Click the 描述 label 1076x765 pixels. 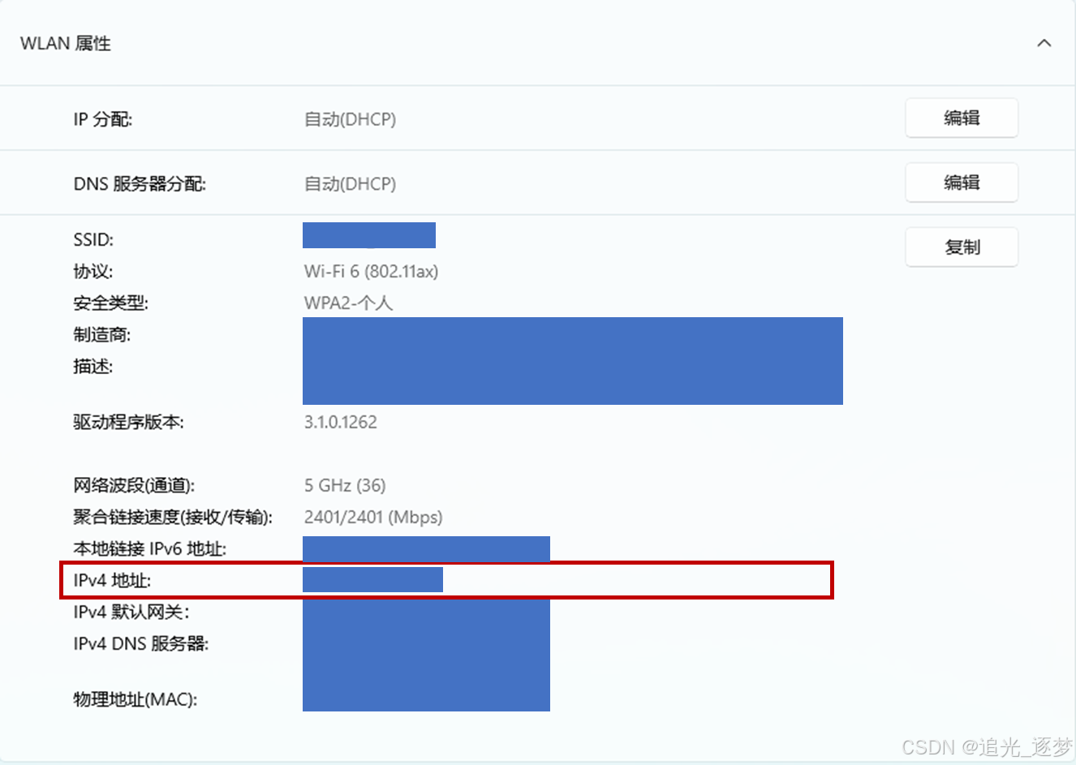point(93,367)
